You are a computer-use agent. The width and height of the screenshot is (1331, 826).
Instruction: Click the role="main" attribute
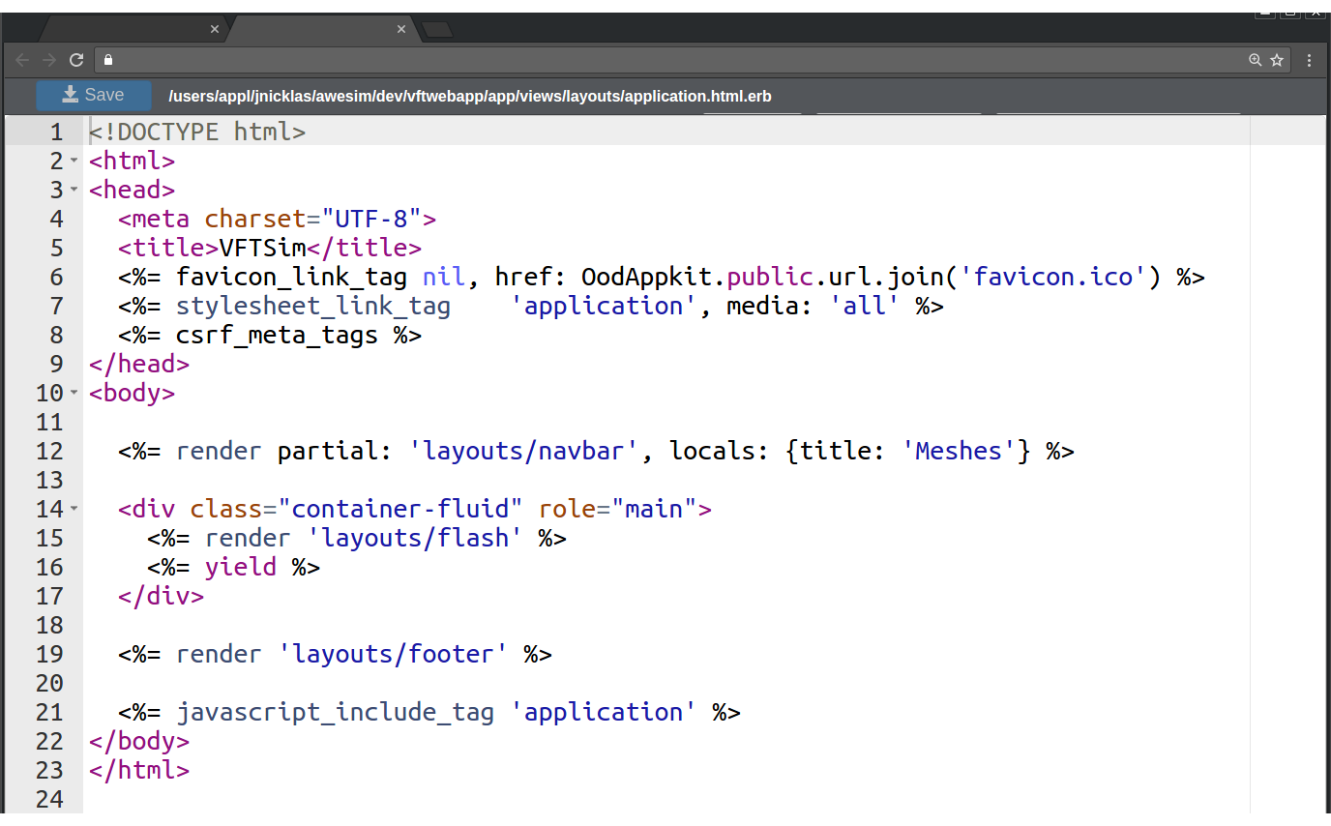pyautogui.click(x=618, y=509)
